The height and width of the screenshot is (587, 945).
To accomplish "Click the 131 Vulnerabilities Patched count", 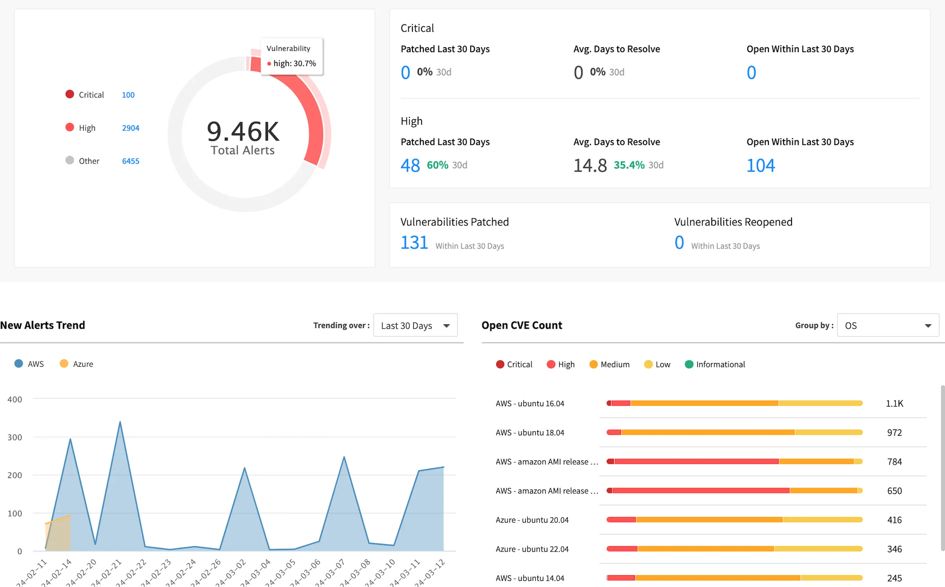I will tap(414, 243).
